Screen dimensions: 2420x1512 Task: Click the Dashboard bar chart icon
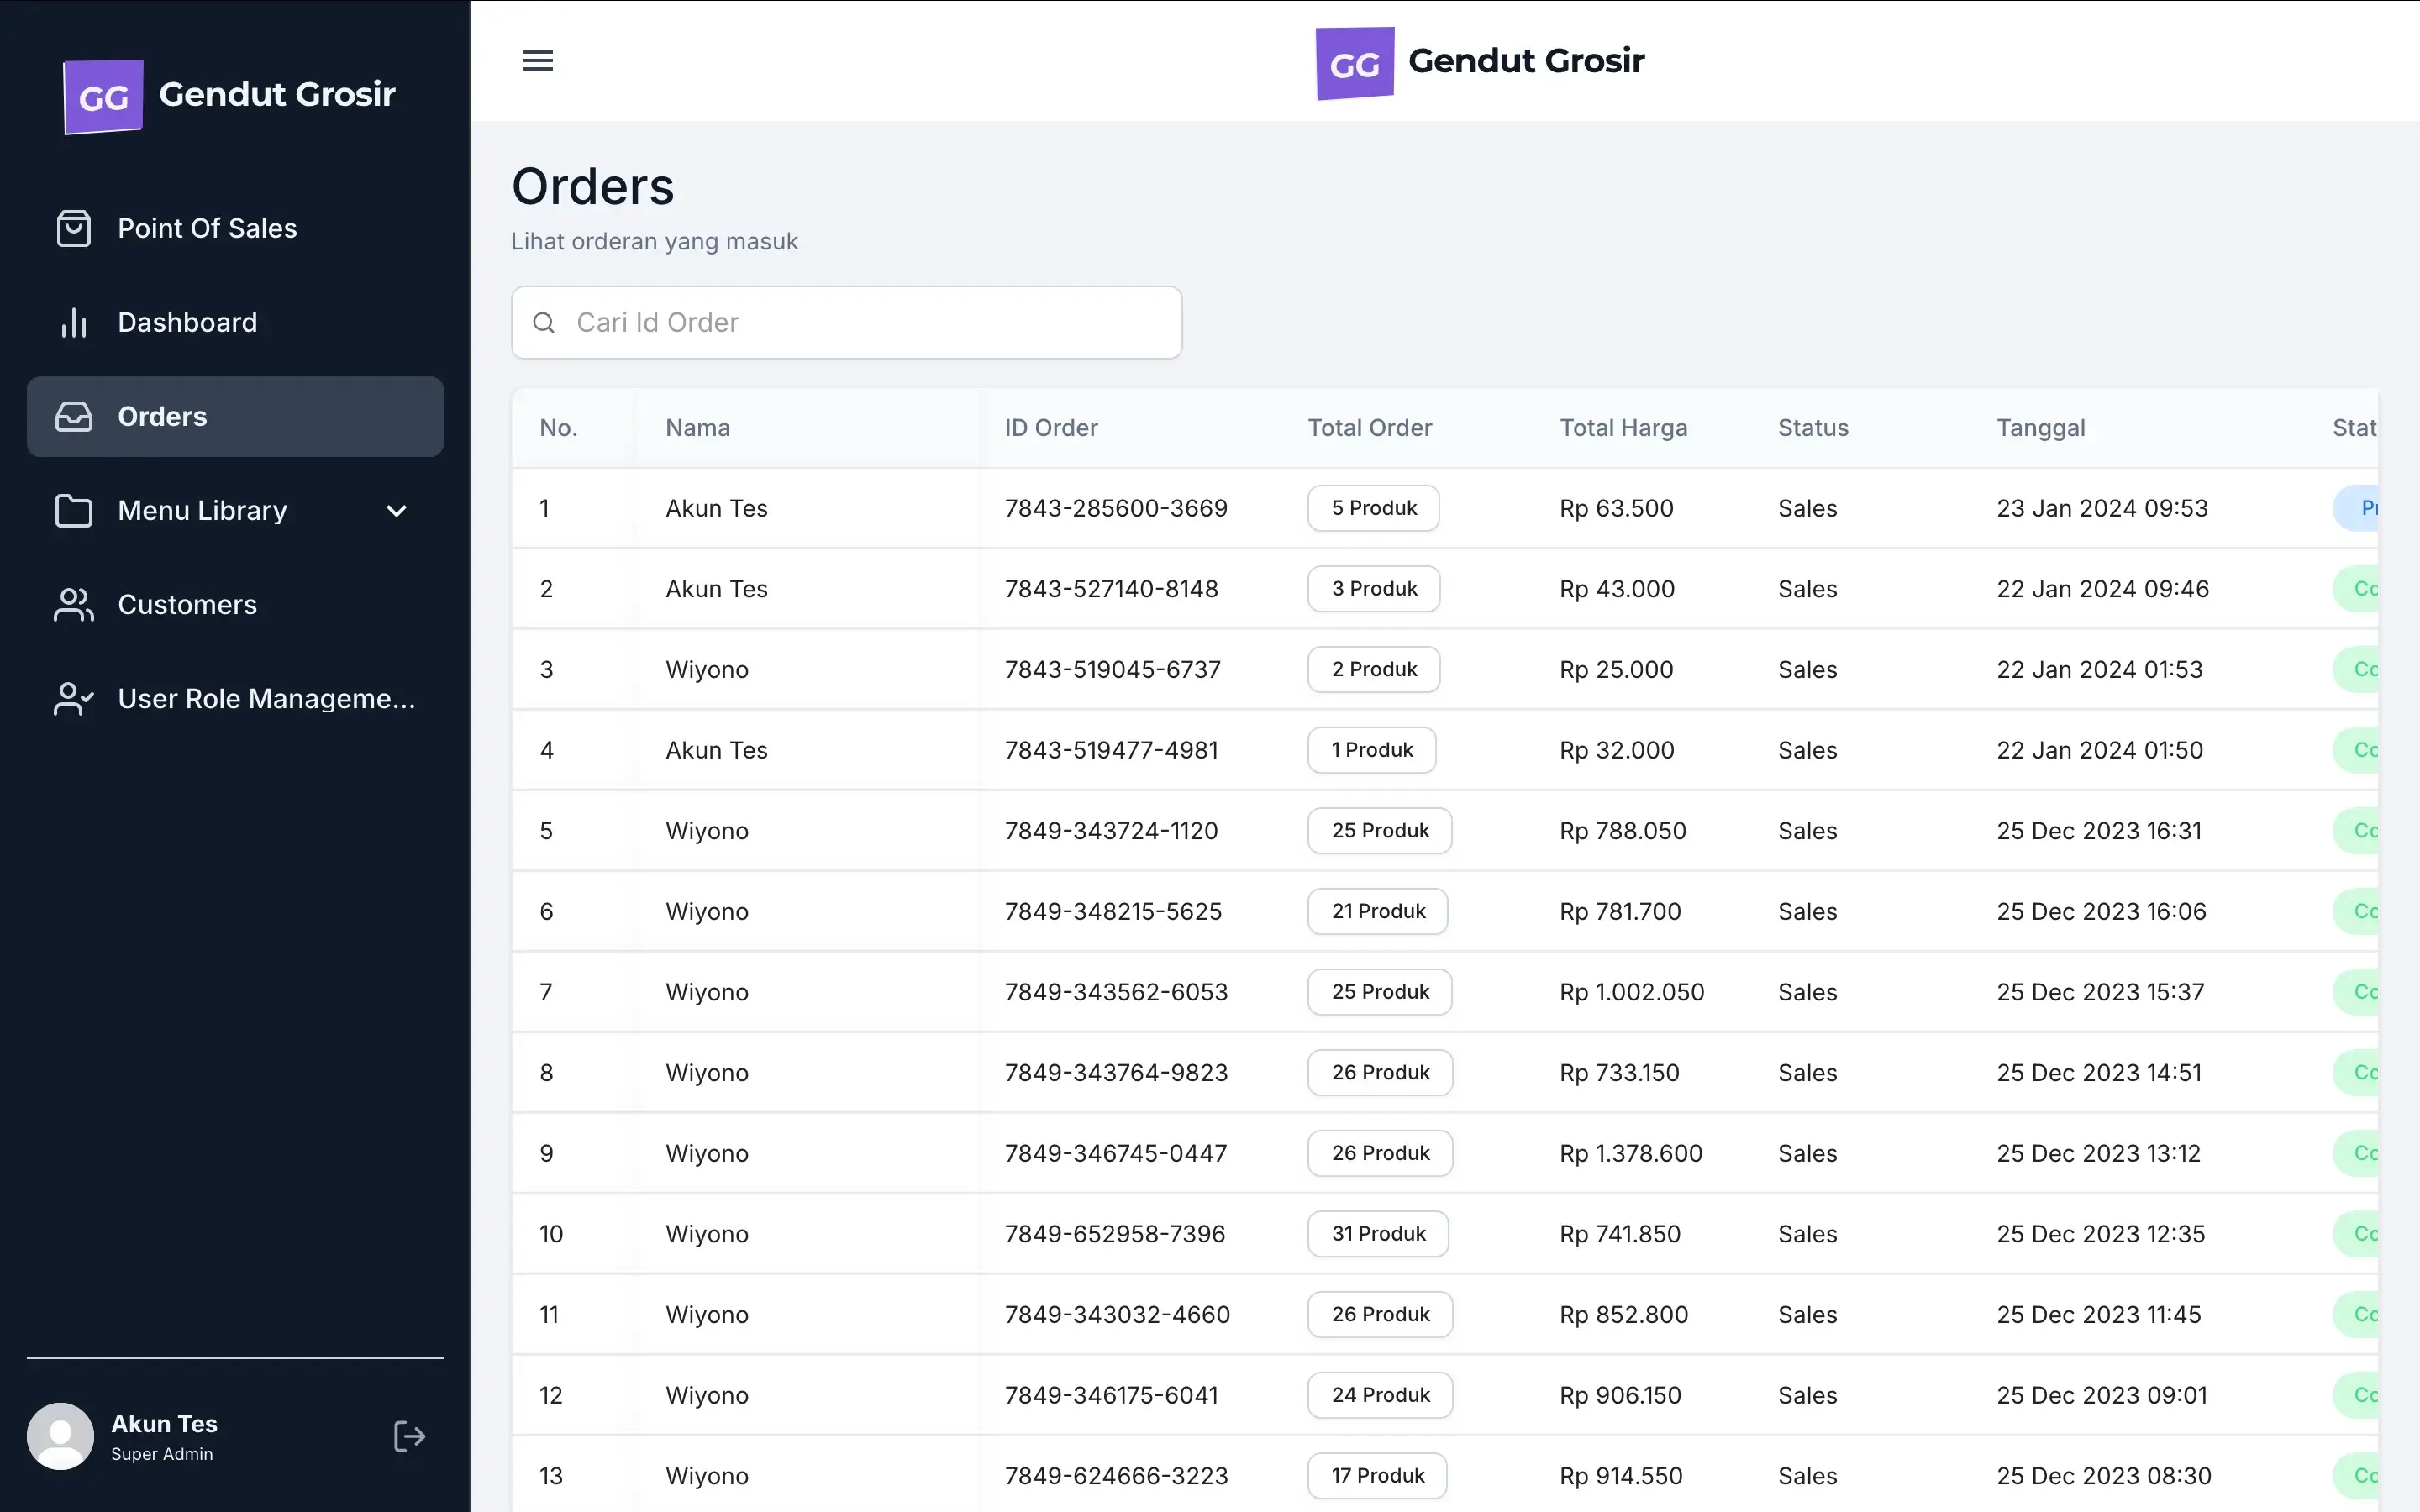point(73,322)
